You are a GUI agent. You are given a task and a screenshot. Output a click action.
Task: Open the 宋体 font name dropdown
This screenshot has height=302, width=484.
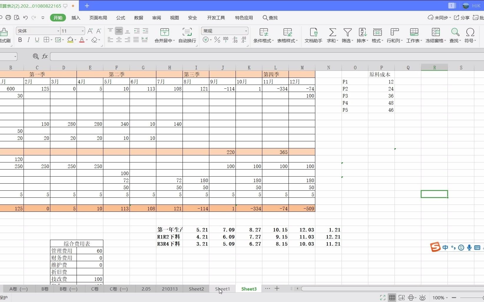[58, 31]
